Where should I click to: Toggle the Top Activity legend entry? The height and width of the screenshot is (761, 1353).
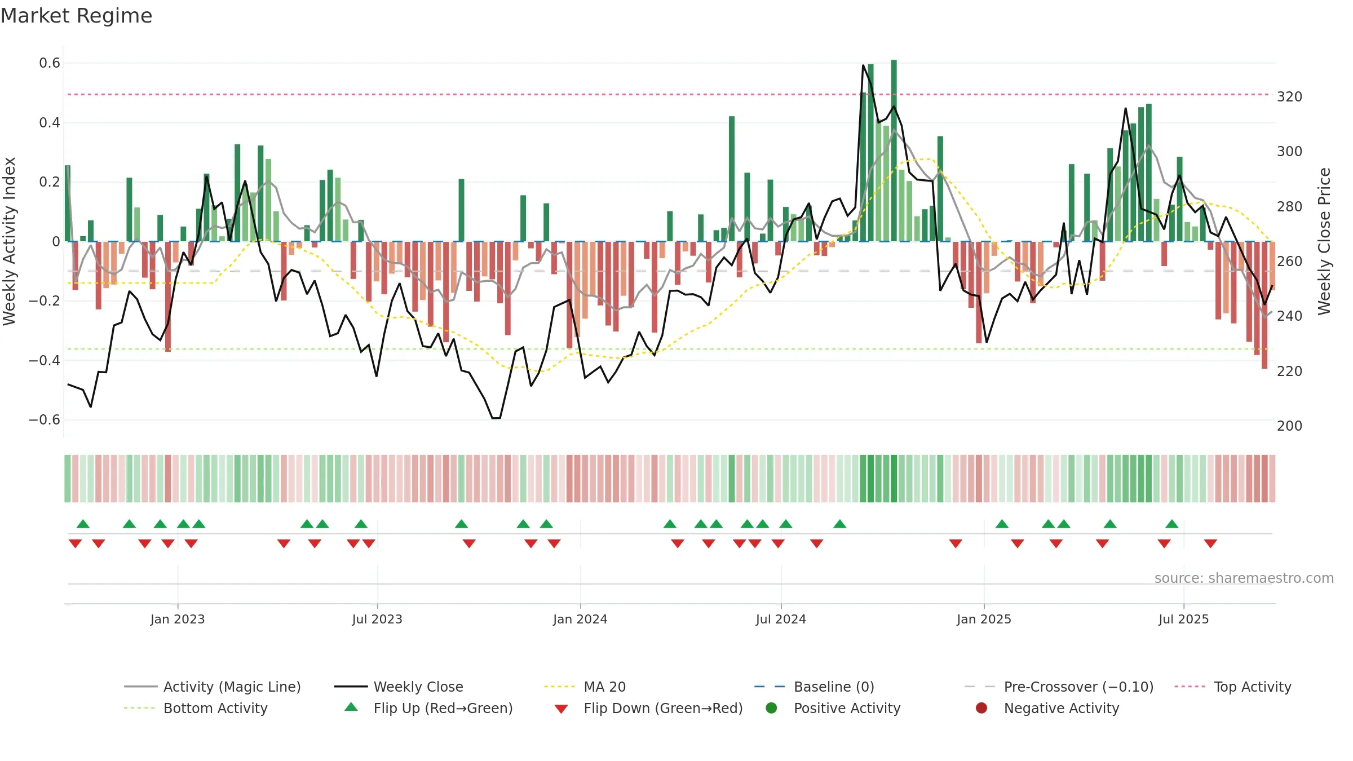[1232, 687]
